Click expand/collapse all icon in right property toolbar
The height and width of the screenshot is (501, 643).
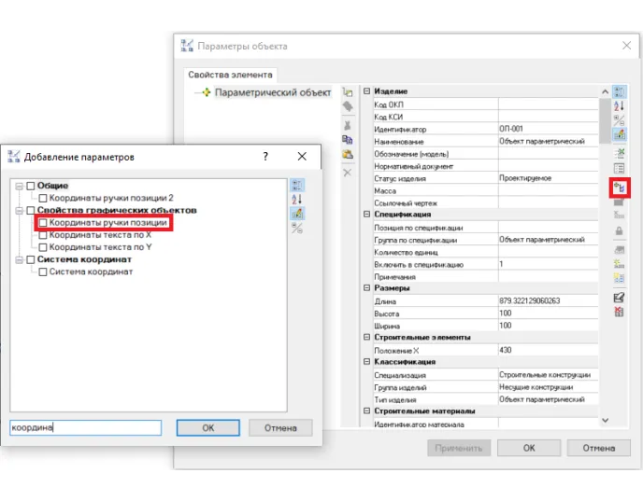(620, 120)
